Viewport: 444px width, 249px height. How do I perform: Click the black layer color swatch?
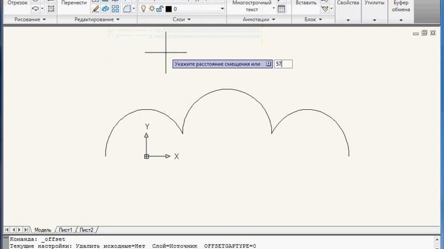tap(169, 9)
